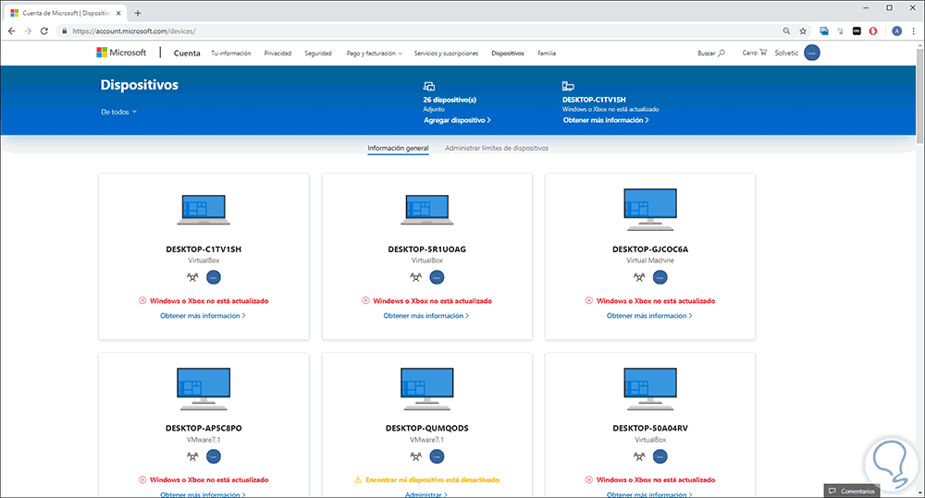The image size is (925, 498).
Task: Click family icon on DESKTOP-5R1UOAG card
Action: (416, 277)
